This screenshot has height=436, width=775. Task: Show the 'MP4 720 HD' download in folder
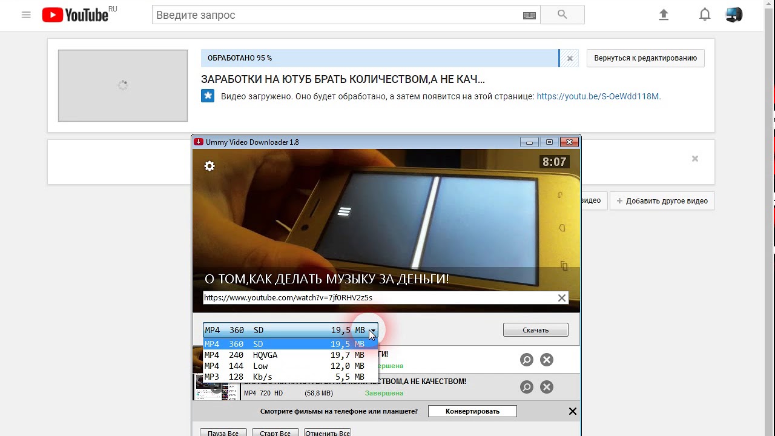point(527,387)
